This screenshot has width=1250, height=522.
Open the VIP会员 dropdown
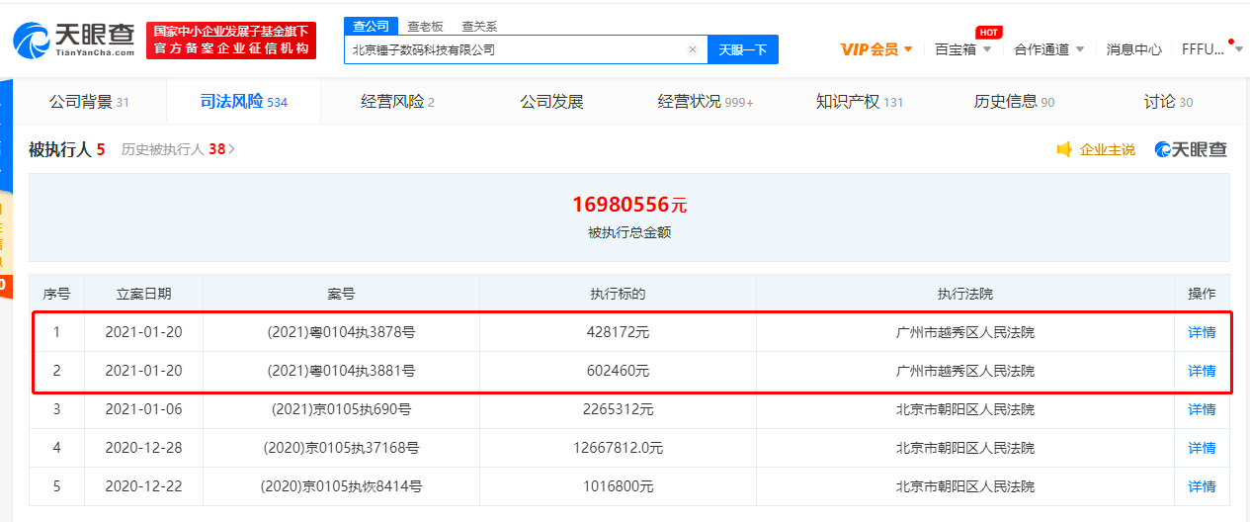point(875,49)
